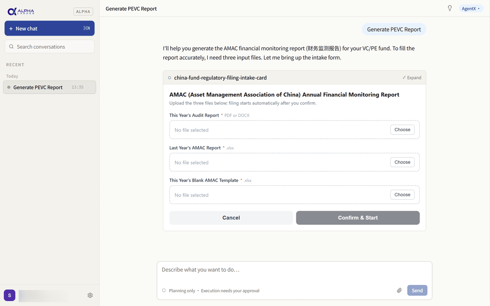Image resolution: width=490 pixels, height=306 pixels.
Task: Click the 'Generate PEVC Report' page title
Action: pos(131,8)
